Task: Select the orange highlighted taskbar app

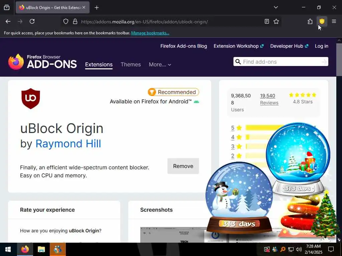Action: point(57,249)
